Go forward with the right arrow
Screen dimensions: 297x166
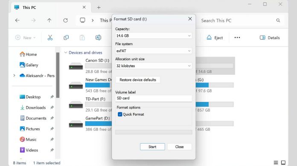click(x=33, y=20)
